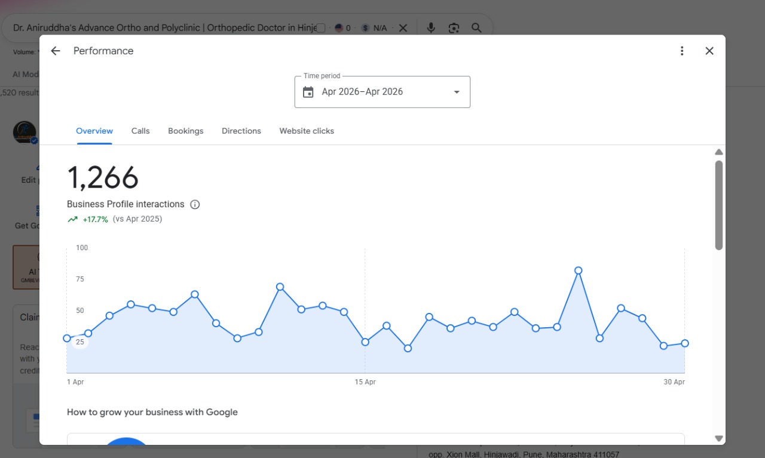Open the Time period dropdown arrow
This screenshot has height=458, width=765.
(457, 92)
